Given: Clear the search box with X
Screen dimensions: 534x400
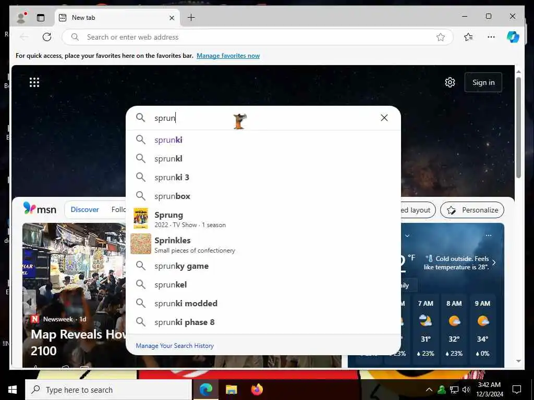Looking at the screenshot, I should [x=384, y=118].
